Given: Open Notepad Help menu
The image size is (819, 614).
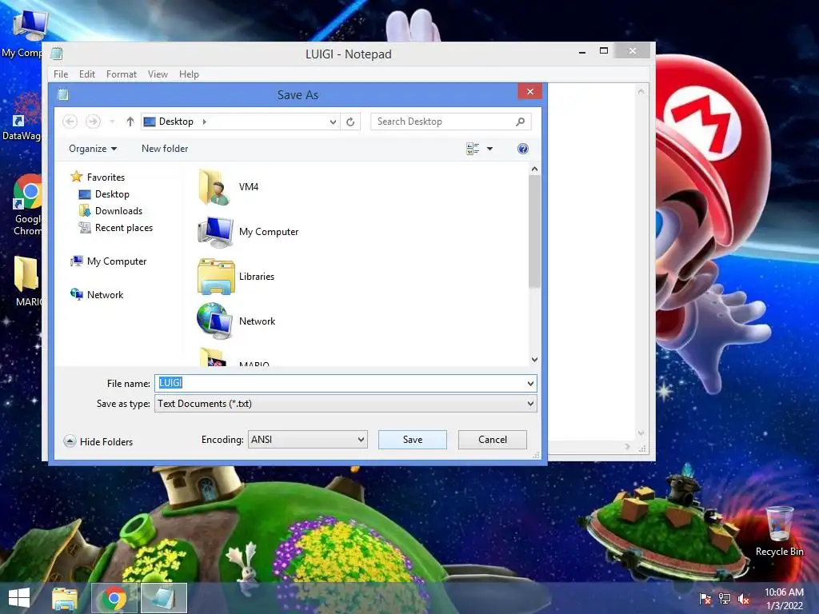Looking at the screenshot, I should click(x=189, y=74).
